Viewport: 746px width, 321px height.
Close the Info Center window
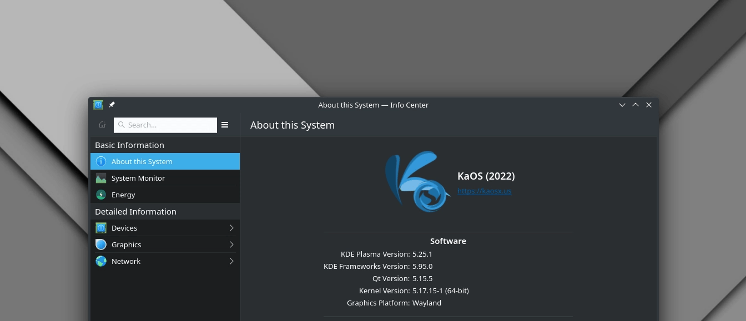pyautogui.click(x=649, y=105)
